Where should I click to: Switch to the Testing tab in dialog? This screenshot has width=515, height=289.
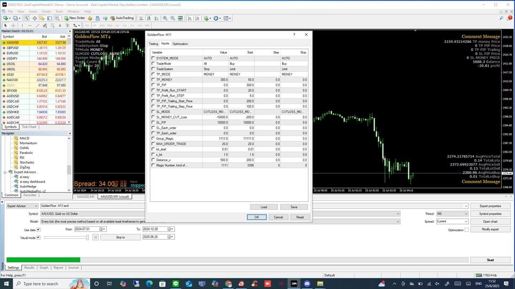[153, 44]
